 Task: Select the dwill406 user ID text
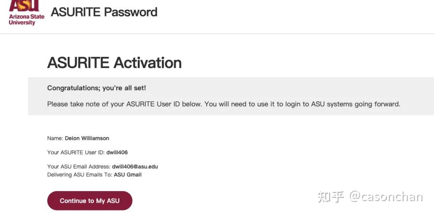pyautogui.click(x=117, y=153)
